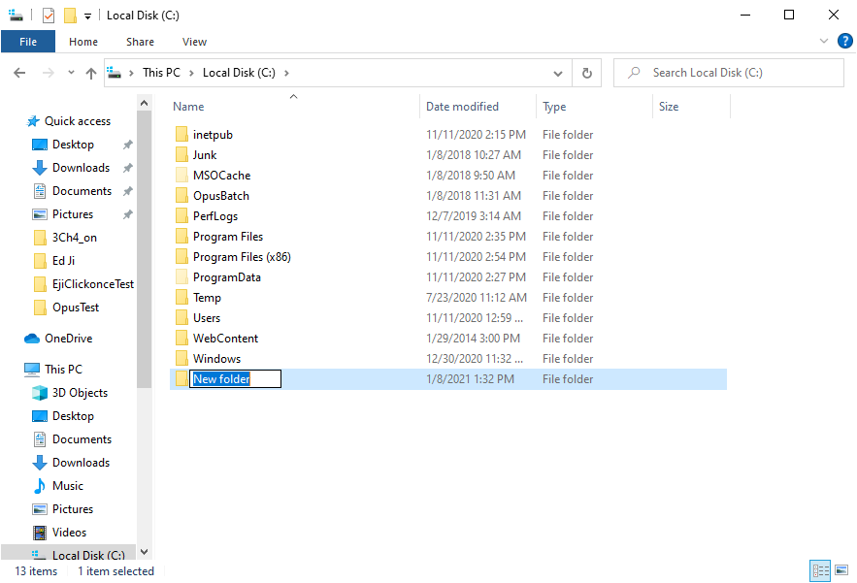Screen dimensions: 857x583
Task: Select the PerfLogs folder icon
Action: pos(182,215)
